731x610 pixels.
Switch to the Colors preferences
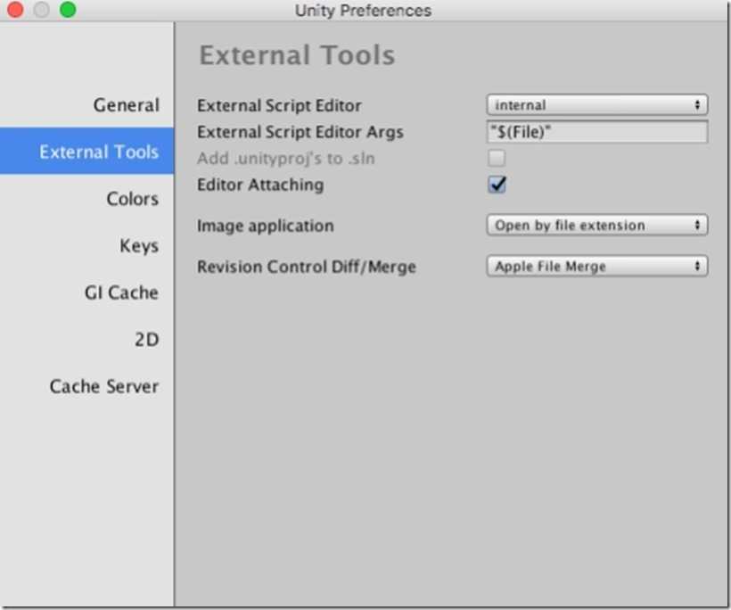pyautogui.click(x=133, y=199)
